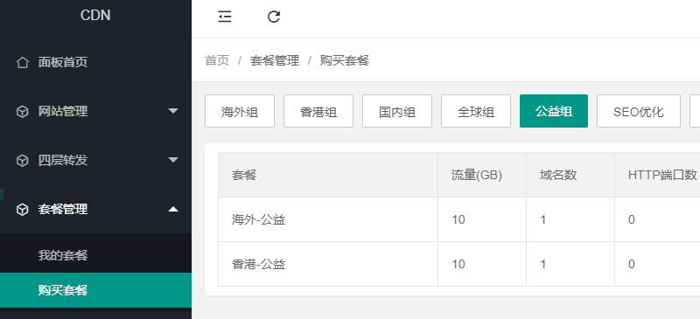Select the 公益组 tab
Viewport: 700px width, 319px height.
pyautogui.click(x=554, y=111)
